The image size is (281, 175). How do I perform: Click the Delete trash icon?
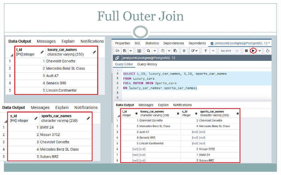click(x=184, y=51)
